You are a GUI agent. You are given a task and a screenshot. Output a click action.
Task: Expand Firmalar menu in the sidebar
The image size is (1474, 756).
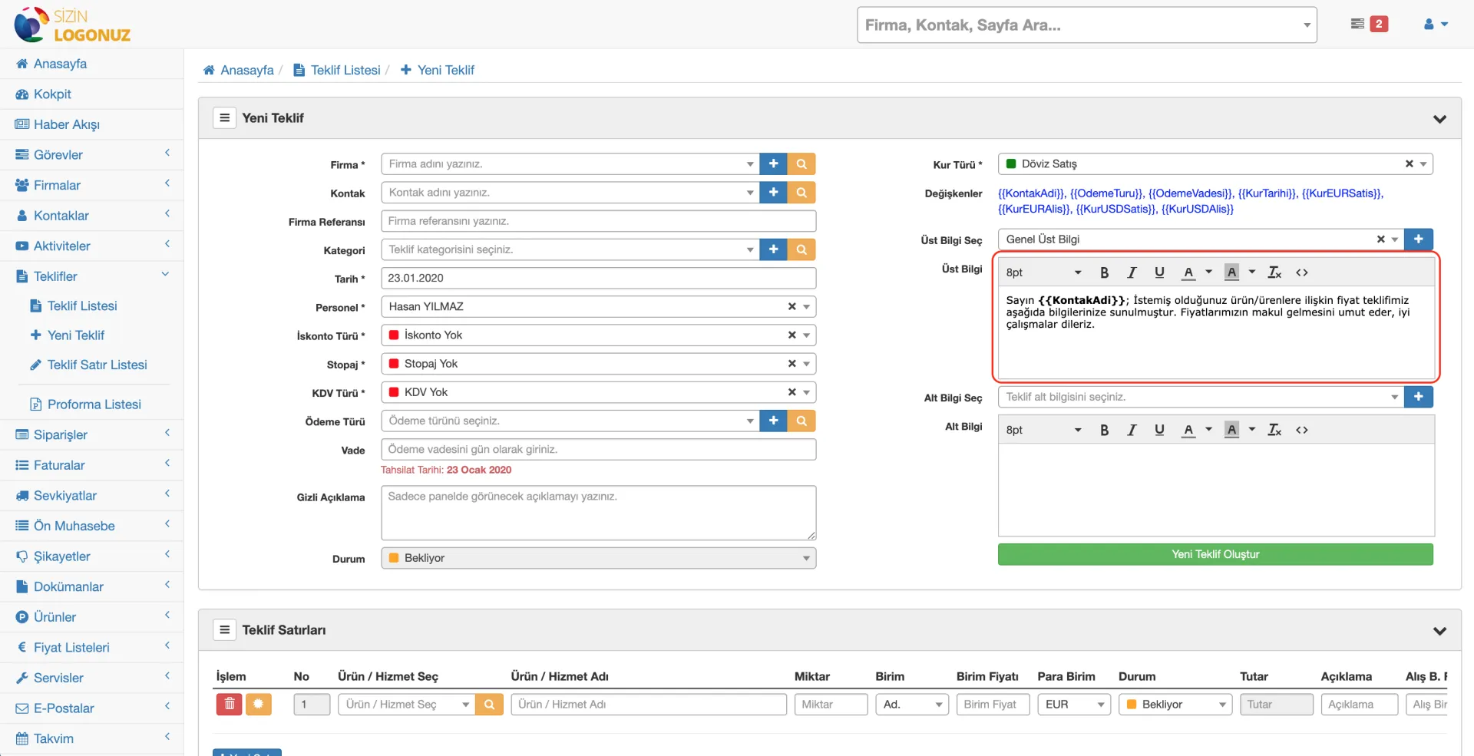(92, 185)
